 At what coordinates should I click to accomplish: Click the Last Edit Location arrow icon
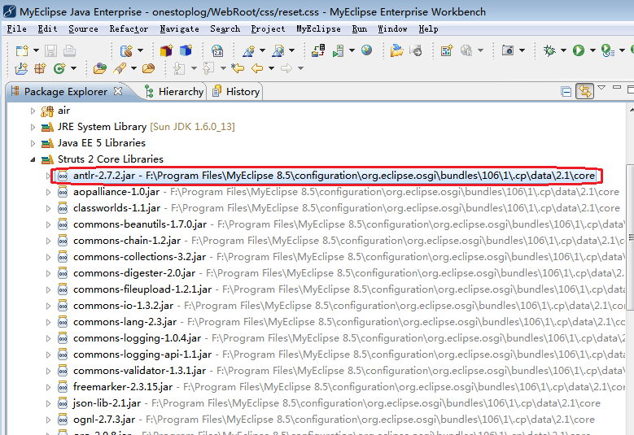click(238, 68)
